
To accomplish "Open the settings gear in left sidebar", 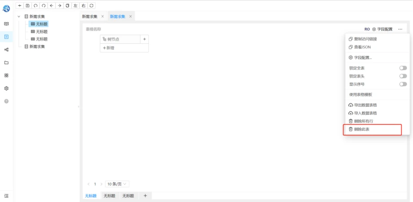I will pyautogui.click(x=6, y=88).
